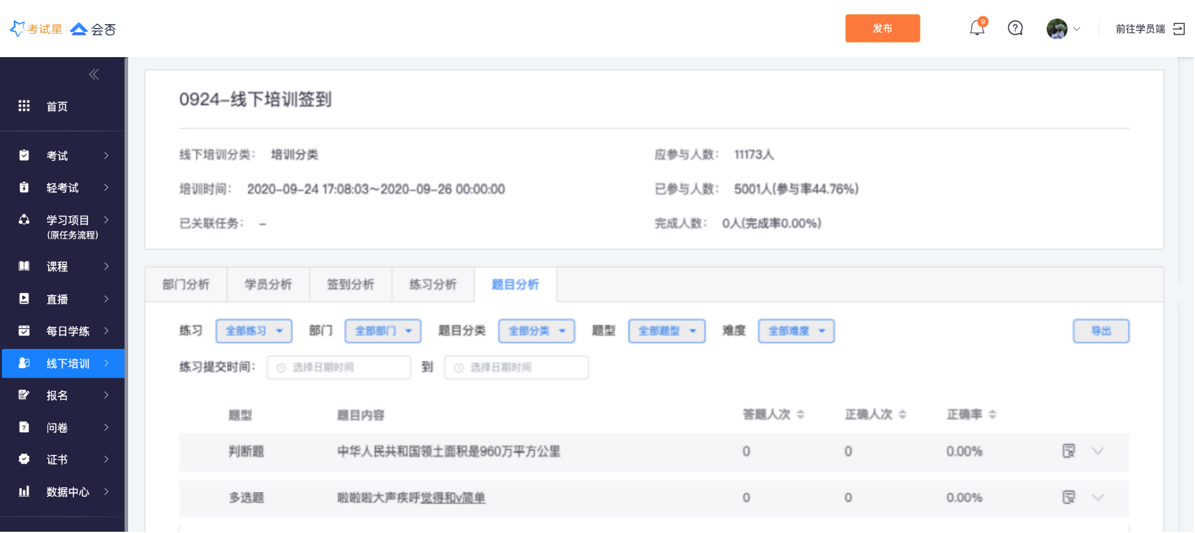Open the 全部难度 dropdown
1195x533 pixels.
coord(796,331)
